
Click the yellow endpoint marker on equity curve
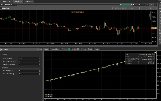click(155, 53)
